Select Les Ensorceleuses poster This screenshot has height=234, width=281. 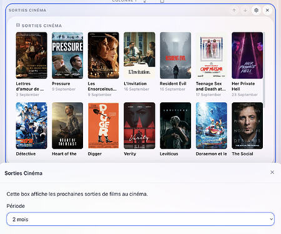104,56
